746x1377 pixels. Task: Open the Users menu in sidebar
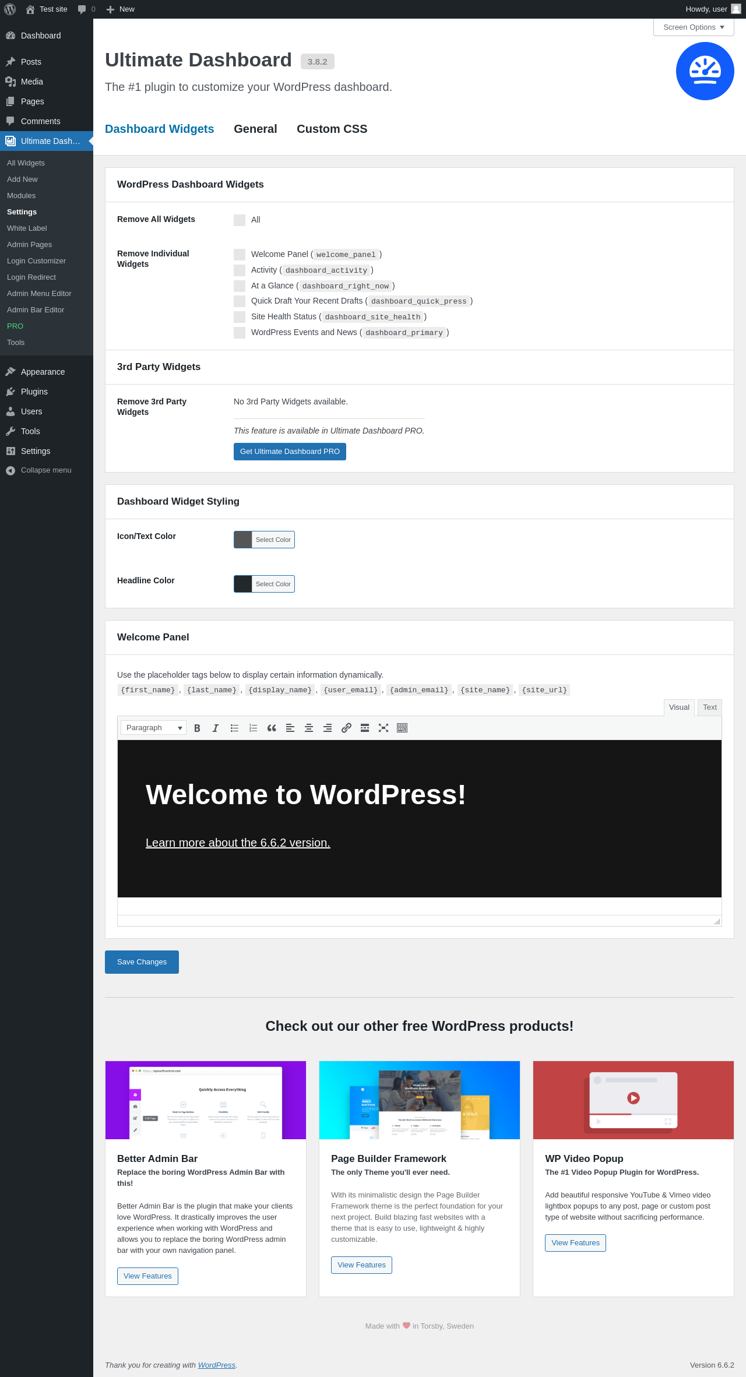pos(47,411)
